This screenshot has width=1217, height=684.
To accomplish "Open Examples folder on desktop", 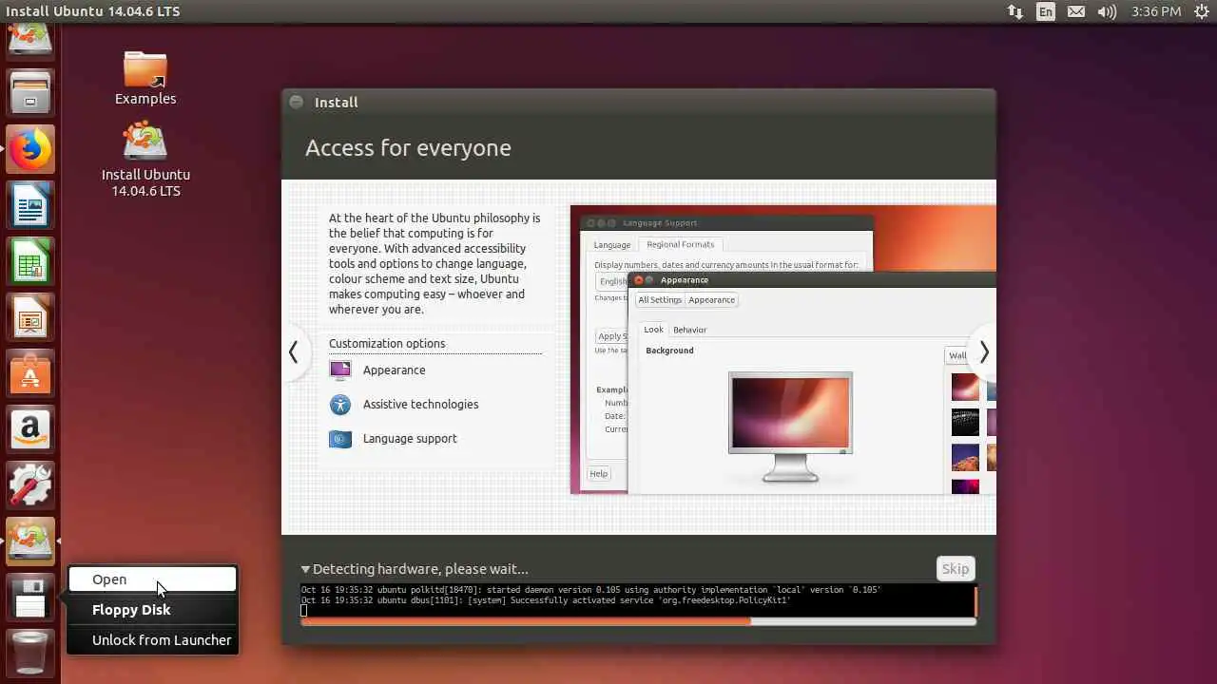I will pos(145,78).
